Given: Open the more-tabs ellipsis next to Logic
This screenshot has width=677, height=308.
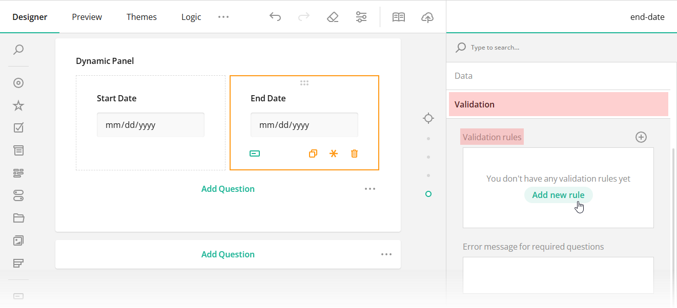Looking at the screenshot, I should tap(223, 16).
